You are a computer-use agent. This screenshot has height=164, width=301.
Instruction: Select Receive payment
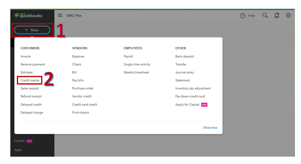33,64
